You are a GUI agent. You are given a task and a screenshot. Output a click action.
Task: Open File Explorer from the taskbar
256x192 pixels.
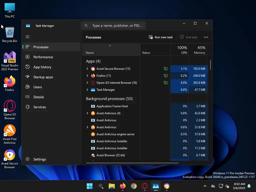point(112,186)
